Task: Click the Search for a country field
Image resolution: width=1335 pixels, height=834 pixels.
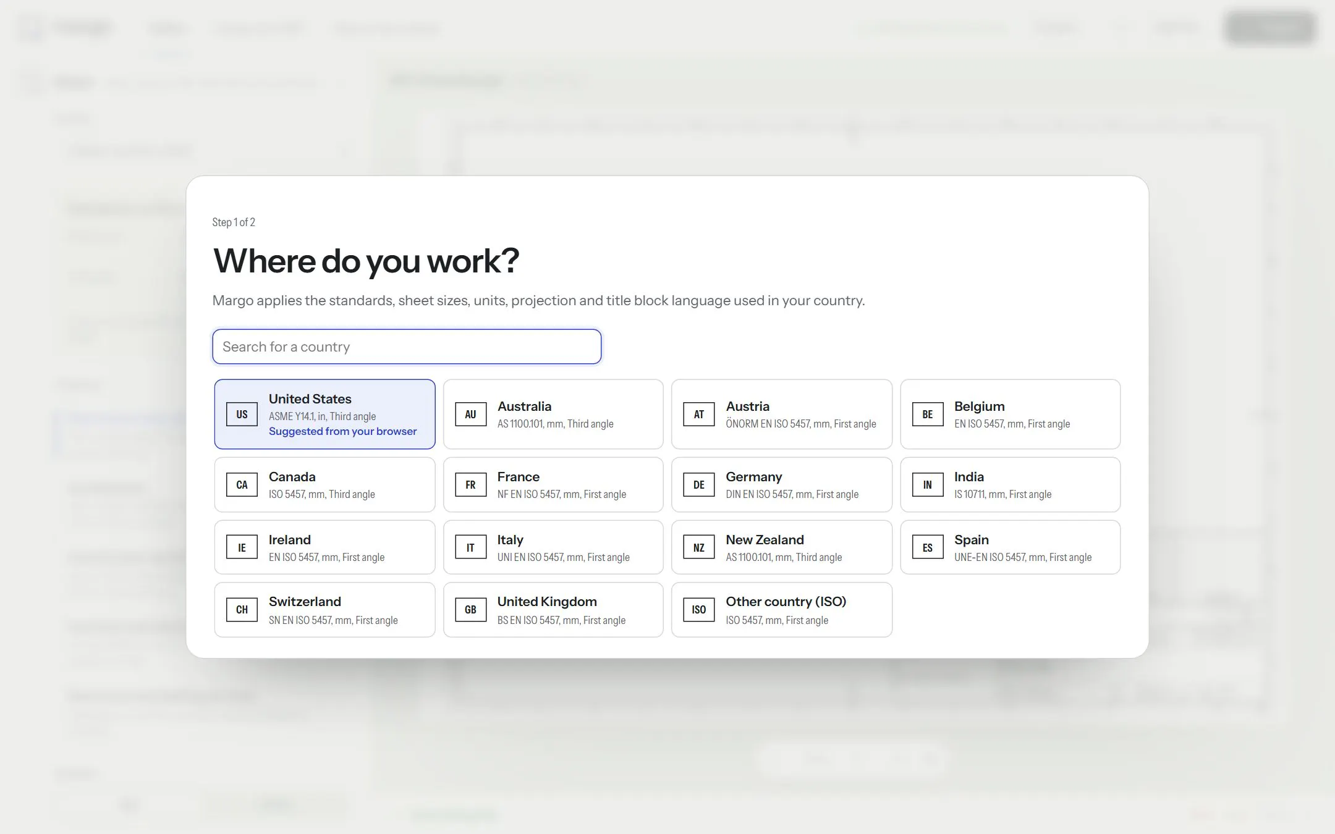Action: [x=407, y=347]
